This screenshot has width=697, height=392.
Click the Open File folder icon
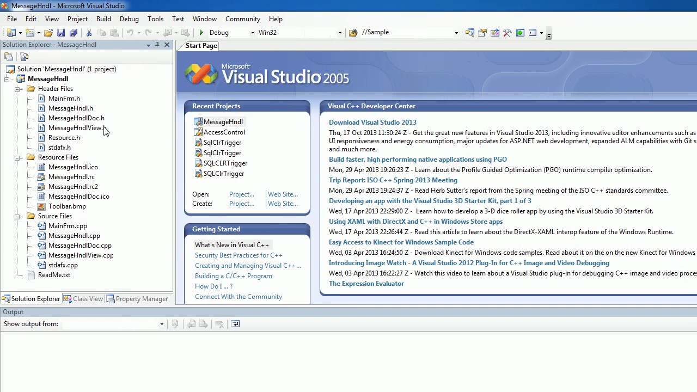pyautogui.click(x=48, y=33)
